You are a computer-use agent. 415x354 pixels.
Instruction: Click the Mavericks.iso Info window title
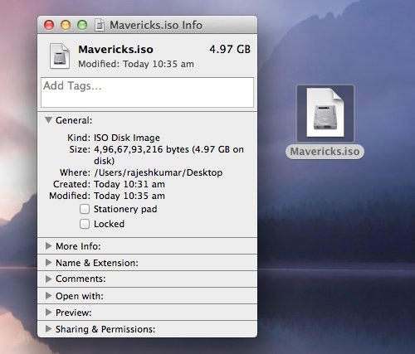point(156,25)
